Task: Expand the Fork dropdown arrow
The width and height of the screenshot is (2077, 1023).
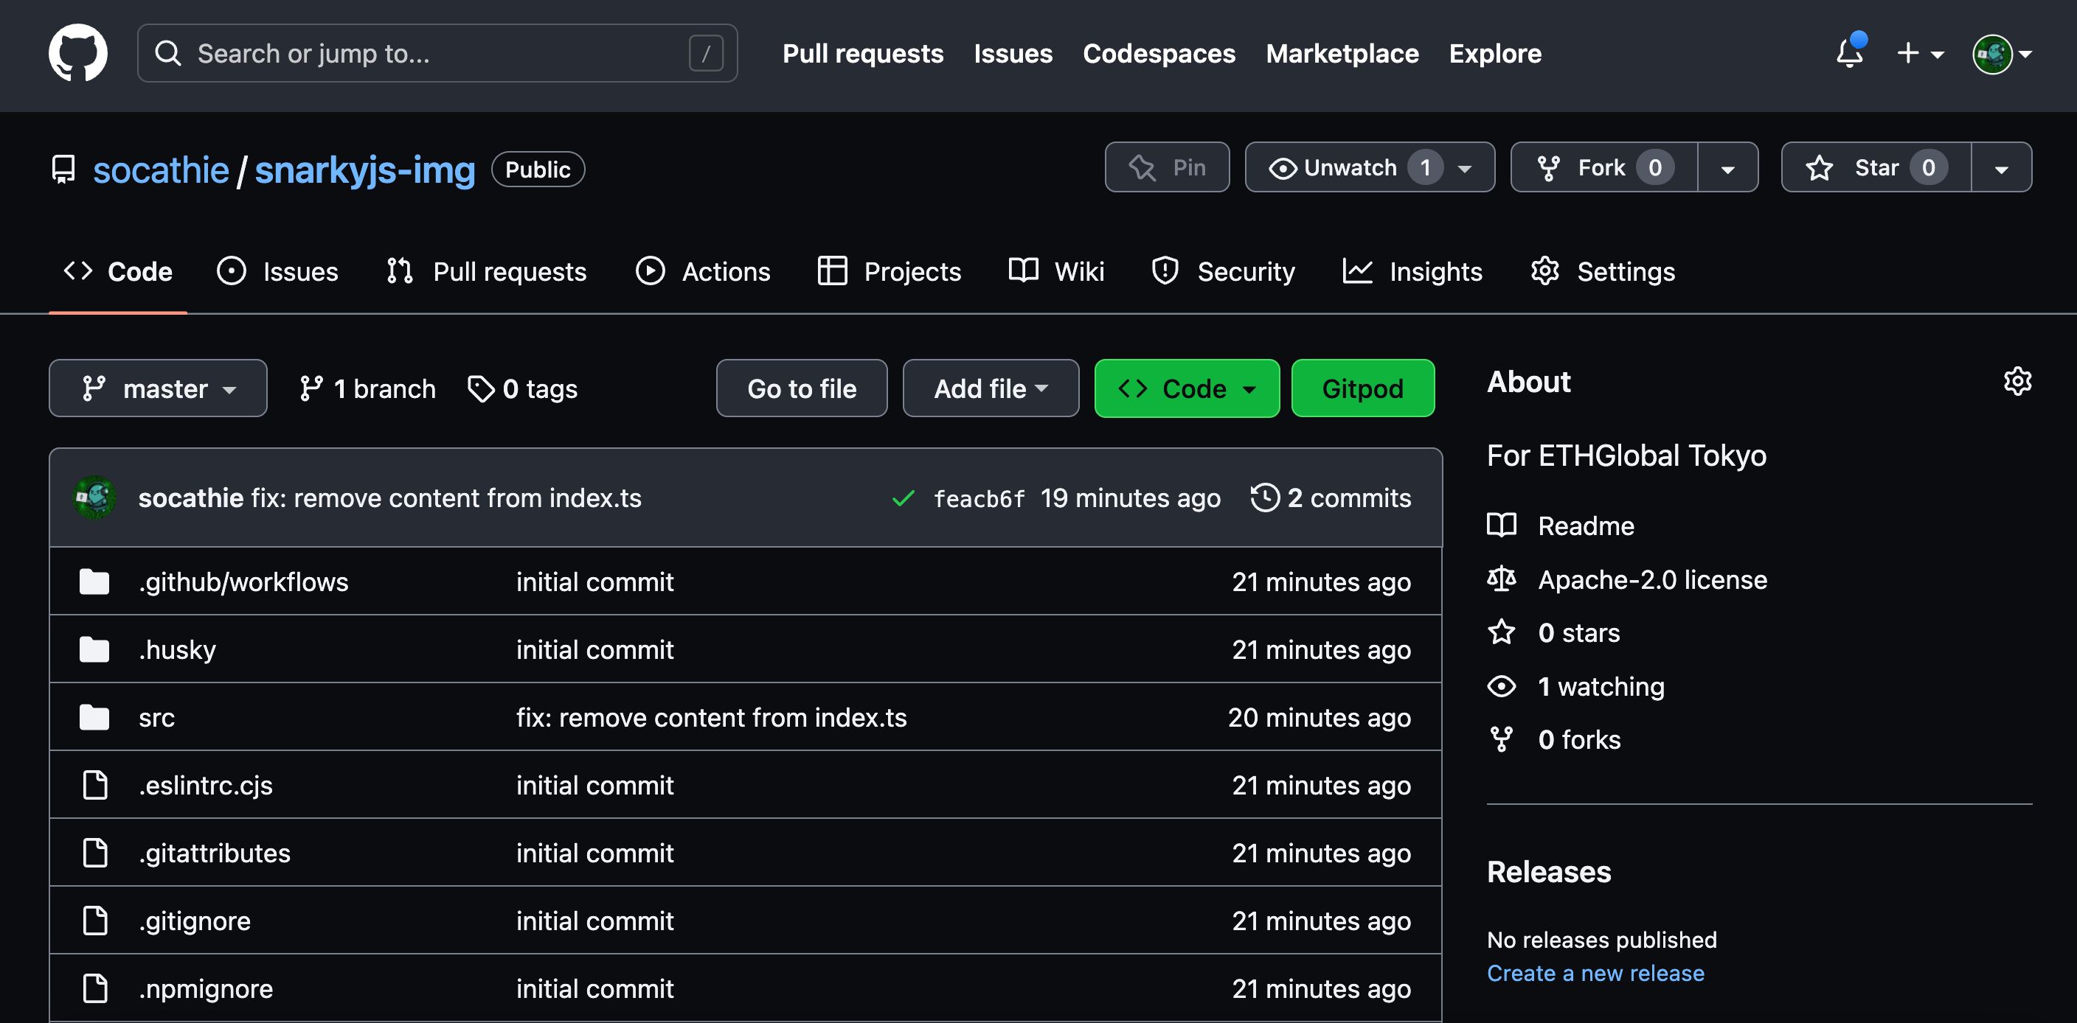Action: [1726, 167]
